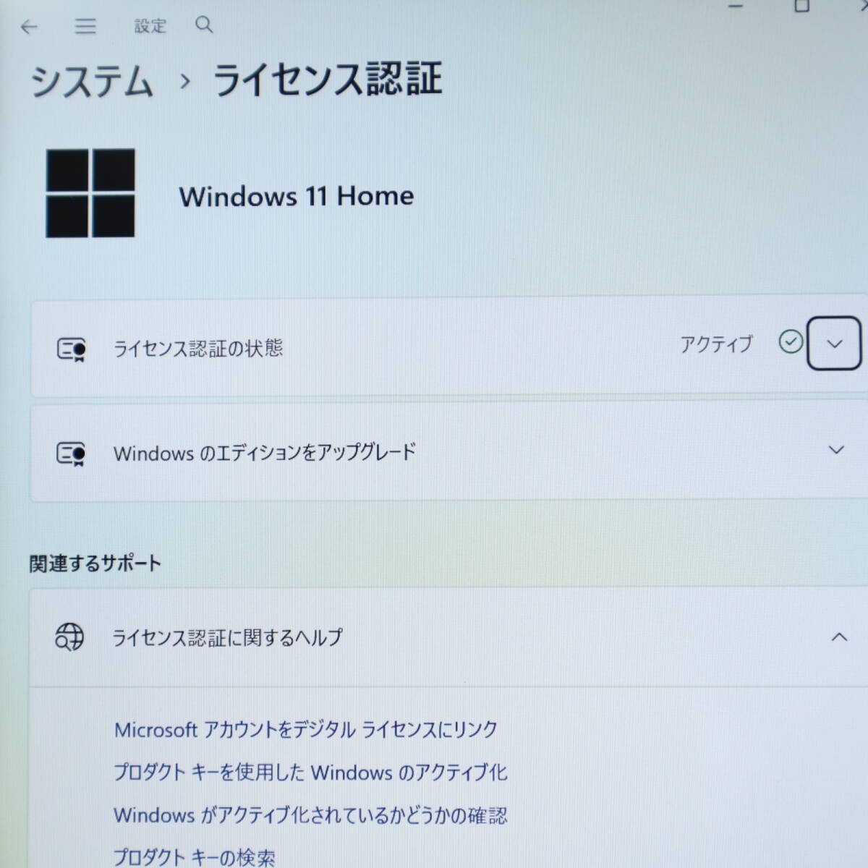Minimize the settings window
This screenshot has height=868, width=868.
click(x=736, y=7)
